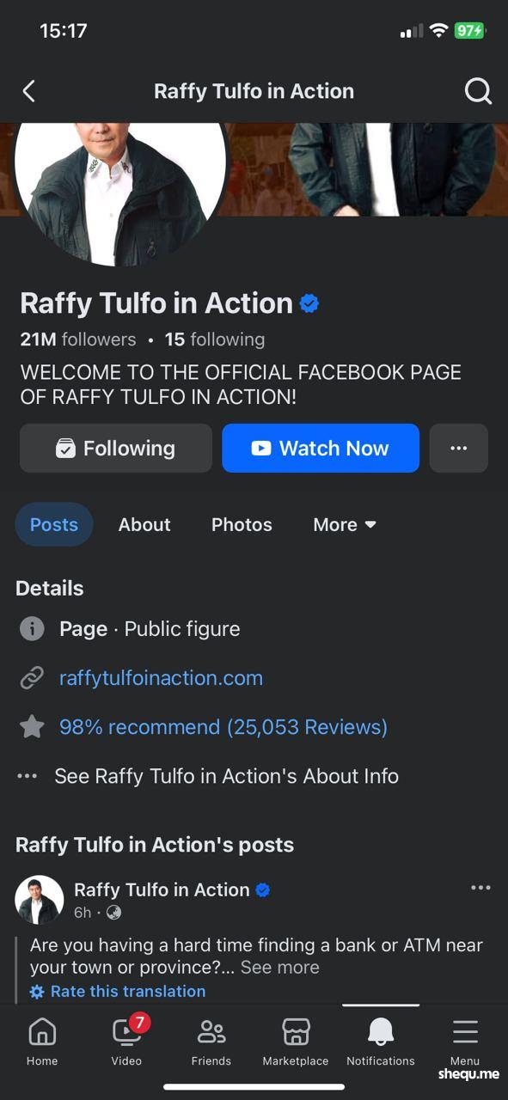Tap the back arrow icon
Image resolution: width=508 pixels, height=1100 pixels.
[29, 91]
